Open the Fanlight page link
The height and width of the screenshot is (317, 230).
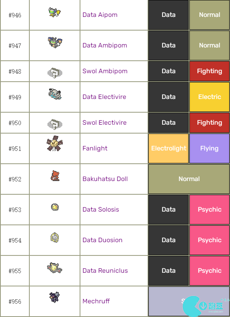pyautogui.click(x=95, y=148)
